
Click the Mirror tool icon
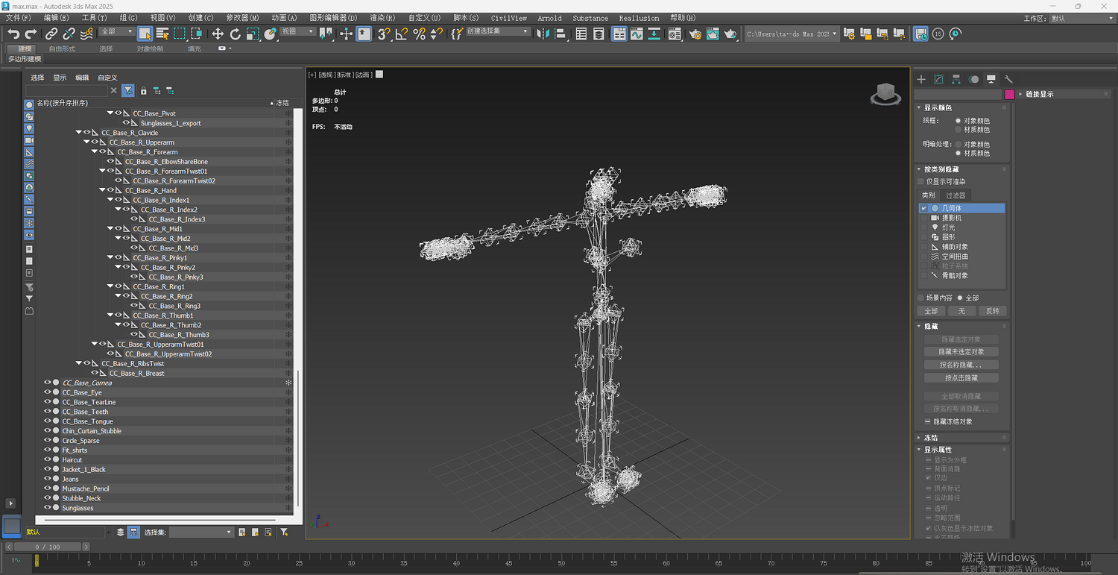tap(543, 34)
